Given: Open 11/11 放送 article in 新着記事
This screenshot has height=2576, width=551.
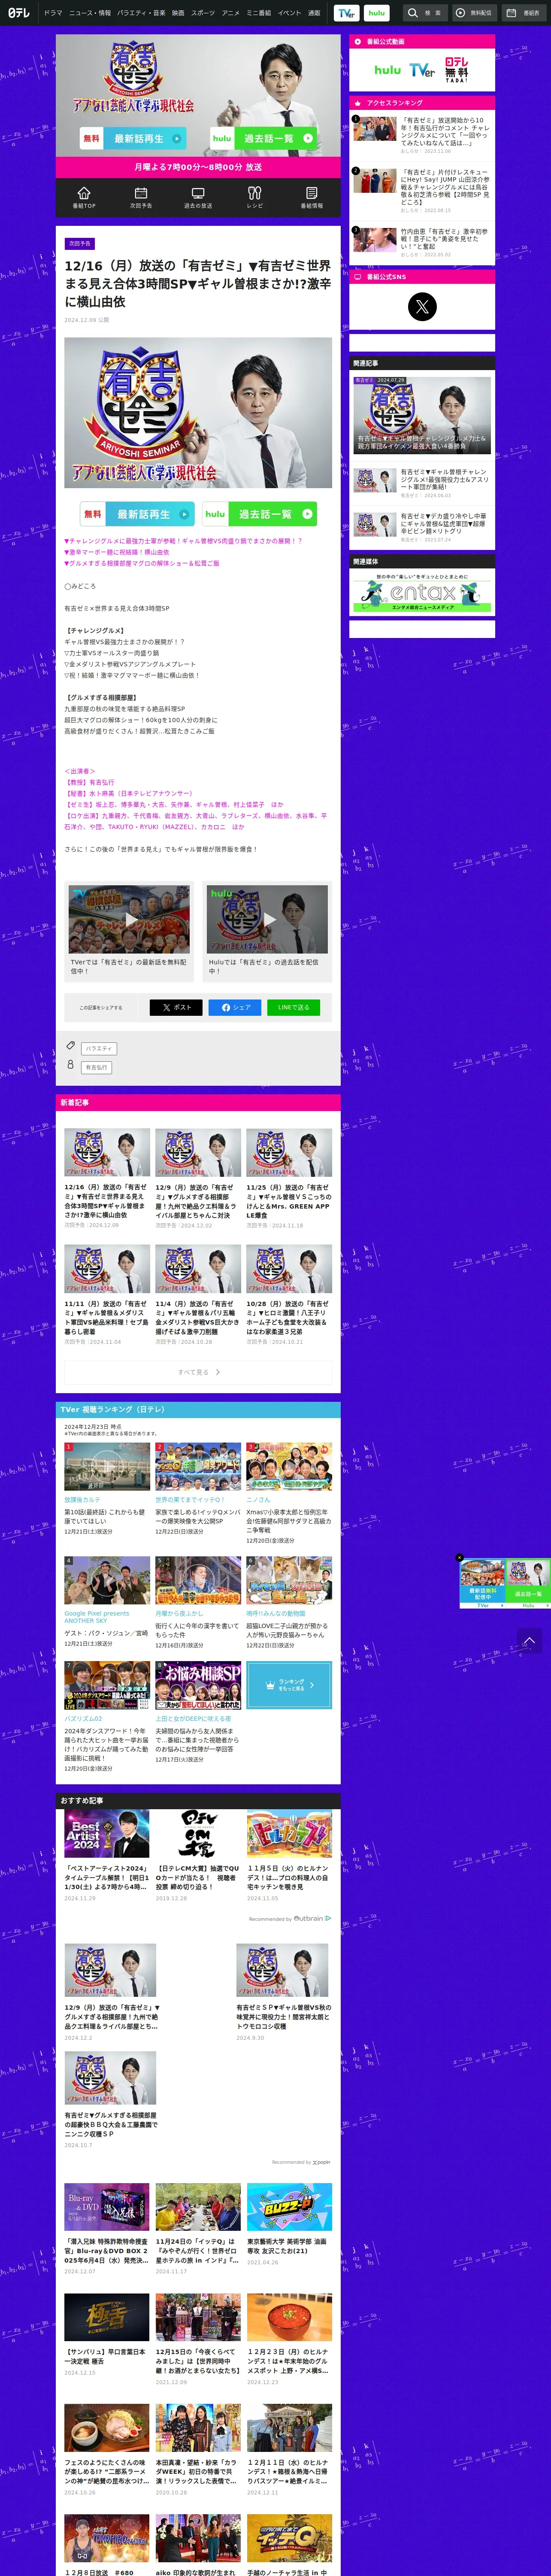Looking at the screenshot, I should 107,1295.
